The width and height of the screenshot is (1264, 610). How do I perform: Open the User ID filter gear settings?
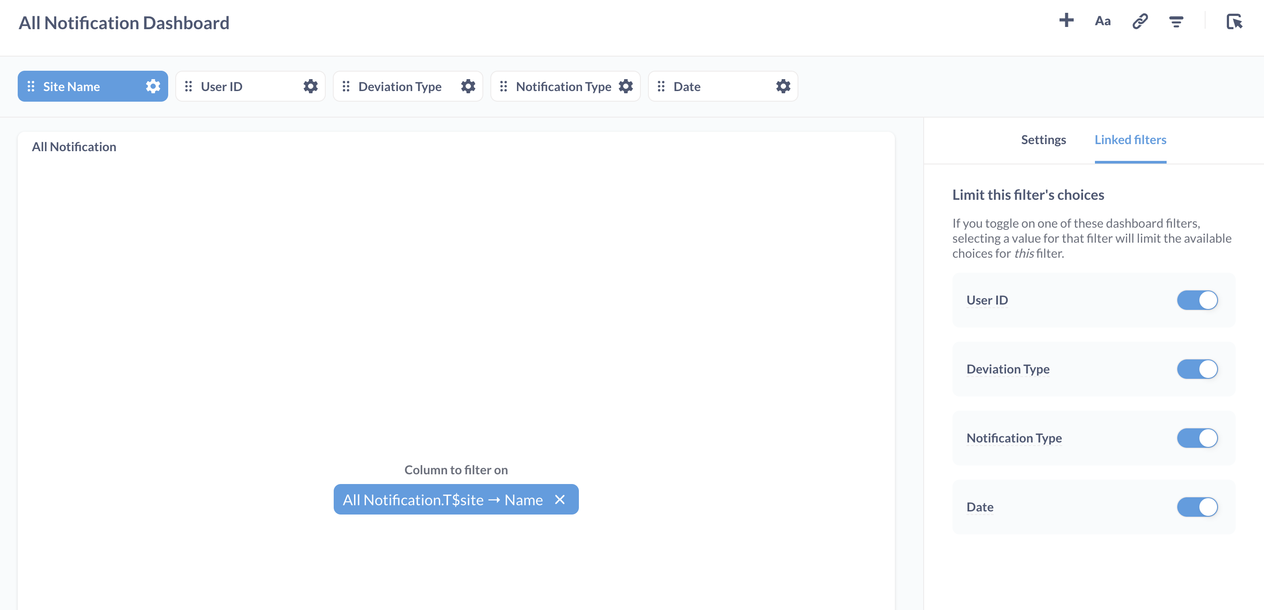[x=310, y=86]
